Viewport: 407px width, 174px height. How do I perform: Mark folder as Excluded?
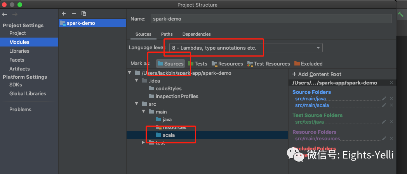click(x=308, y=64)
